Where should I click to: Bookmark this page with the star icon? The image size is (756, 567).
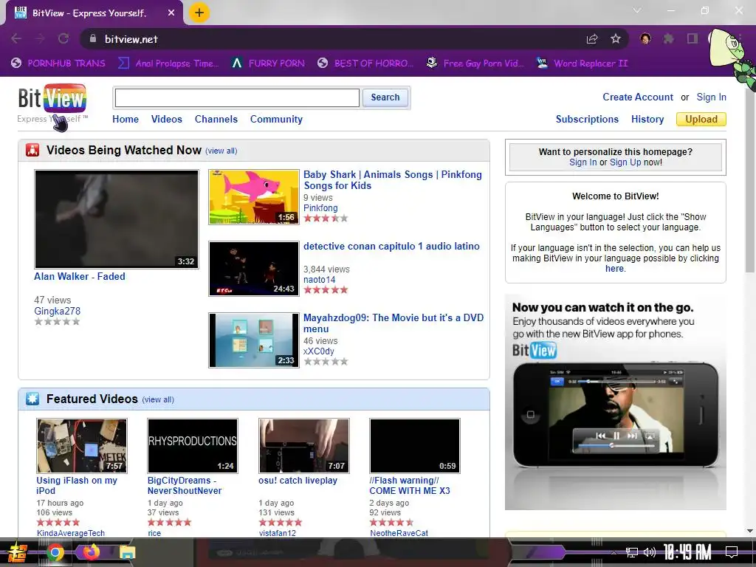tap(616, 39)
